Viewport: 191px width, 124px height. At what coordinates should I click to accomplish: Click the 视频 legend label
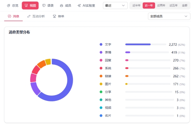[108, 108]
